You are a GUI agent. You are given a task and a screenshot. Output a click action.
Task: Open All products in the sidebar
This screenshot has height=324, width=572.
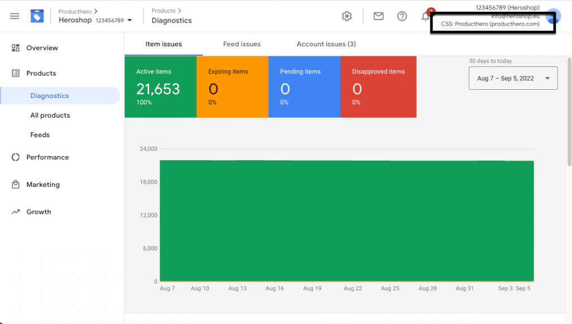pyautogui.click(x=50, y=115)
